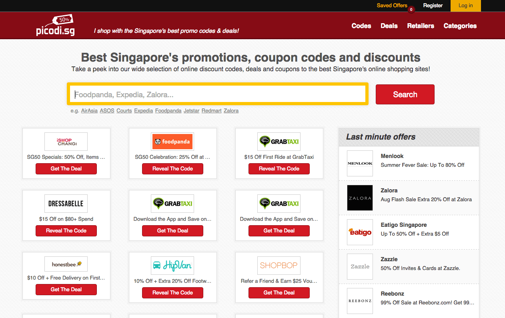Focus the store search input field
The width and height of the screenshot is (505, 318).
[218, 94]
